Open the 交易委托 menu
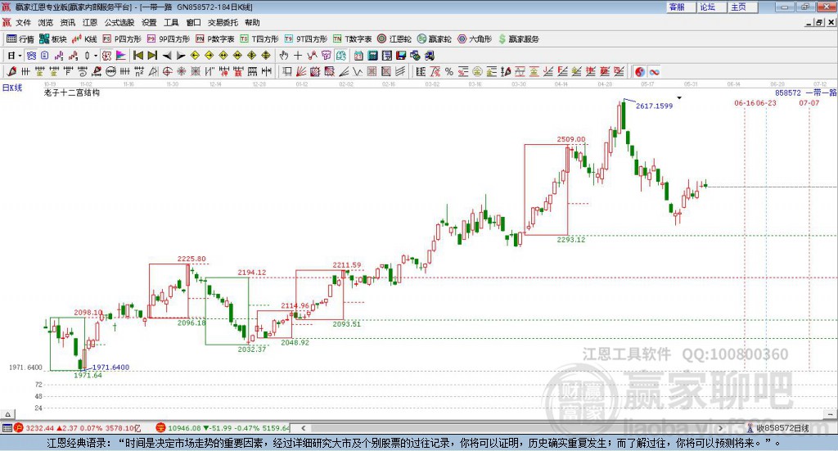Viewport: 838px width, 451px height. click(x=223, y=22)
